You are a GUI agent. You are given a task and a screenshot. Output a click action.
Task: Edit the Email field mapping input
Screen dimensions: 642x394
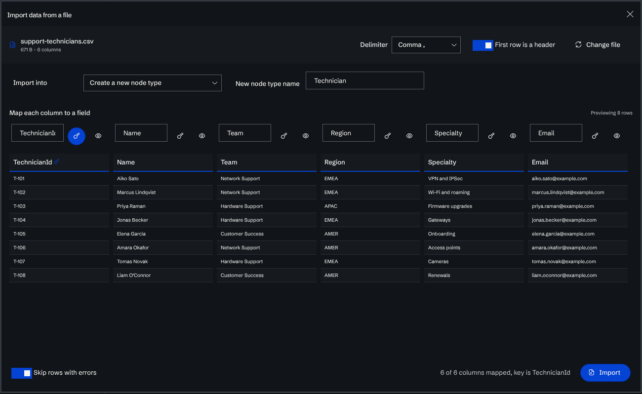[x=556, y=133]
